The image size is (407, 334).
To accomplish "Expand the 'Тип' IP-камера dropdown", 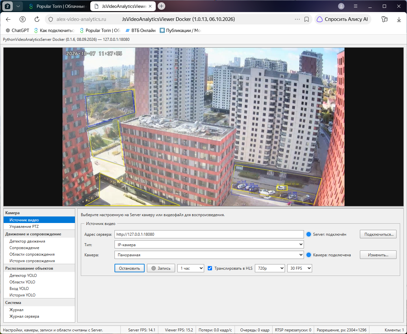I will (209, 245).
